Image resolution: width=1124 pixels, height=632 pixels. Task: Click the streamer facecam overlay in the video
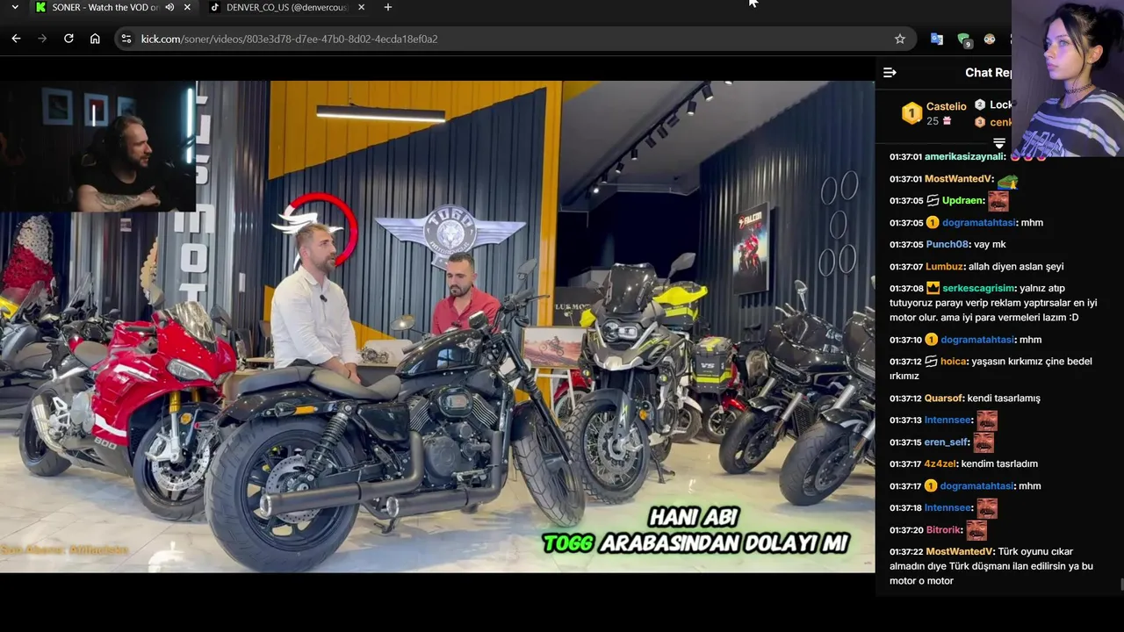(x=98, y=147)
